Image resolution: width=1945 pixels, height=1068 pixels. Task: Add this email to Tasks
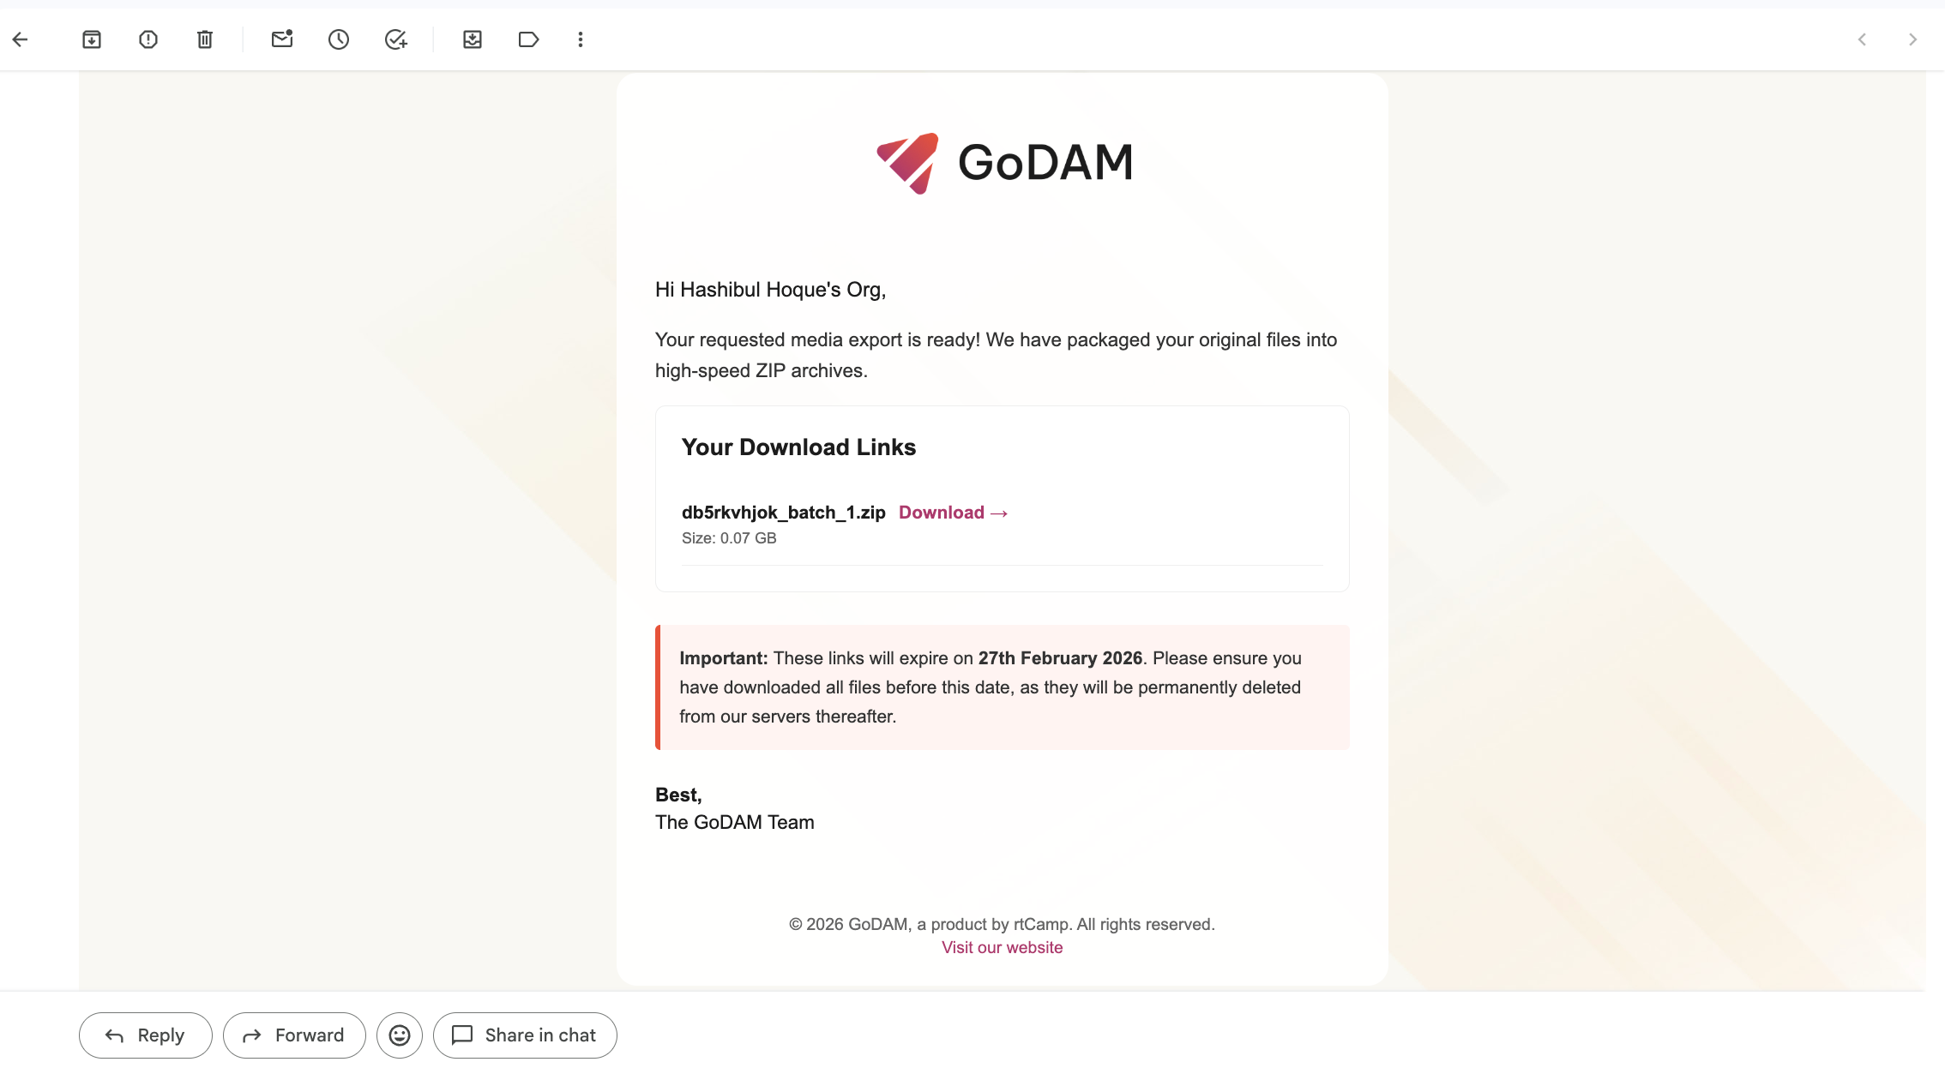click(395, 39)
